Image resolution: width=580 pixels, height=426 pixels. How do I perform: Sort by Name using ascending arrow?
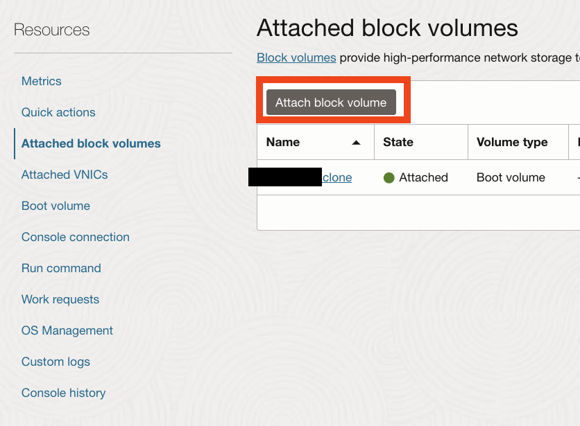coord(356,143)
